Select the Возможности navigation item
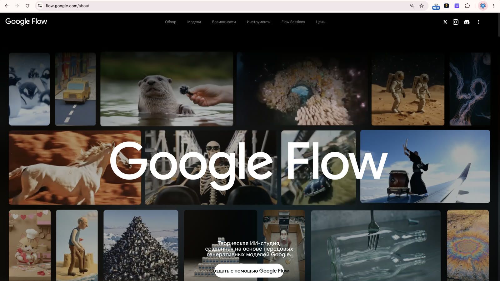 224,22
